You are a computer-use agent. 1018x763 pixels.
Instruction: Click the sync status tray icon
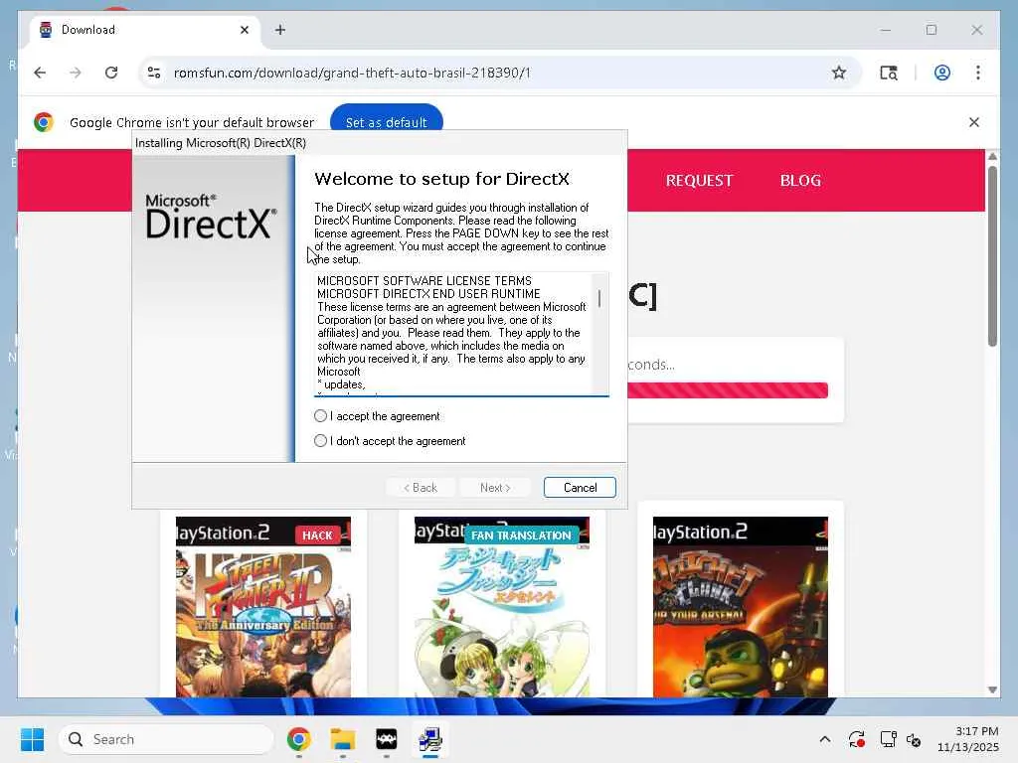(x=856, y=739)
